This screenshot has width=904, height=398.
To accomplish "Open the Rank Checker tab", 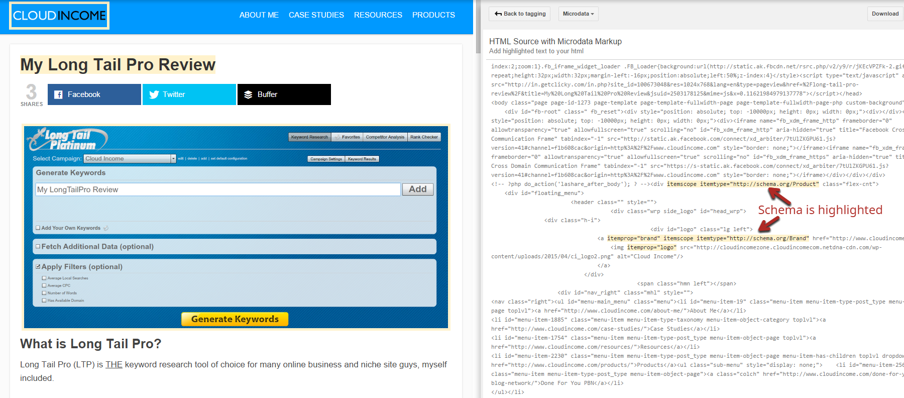I will coord(424,137).
